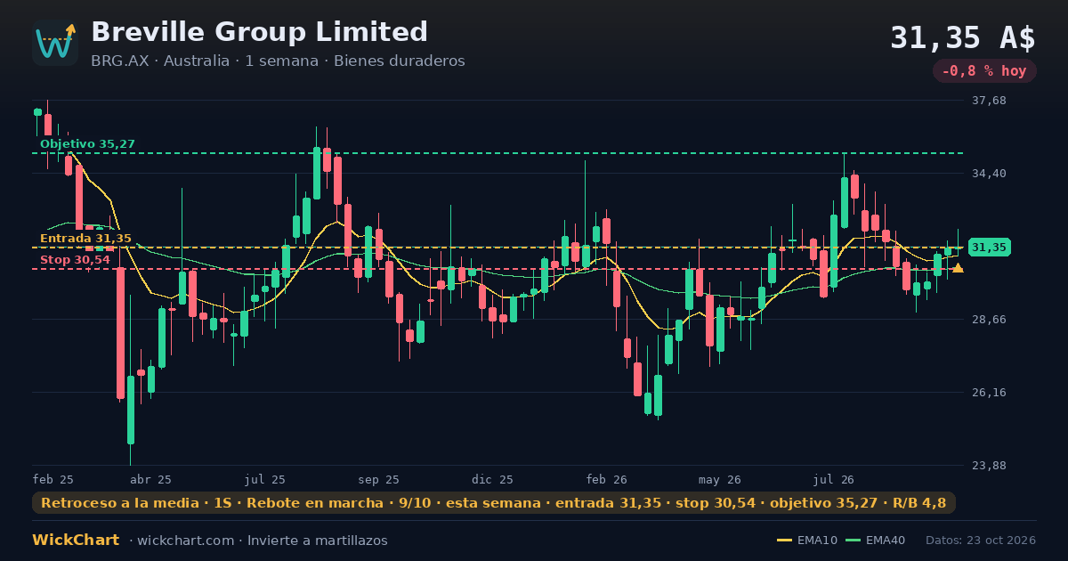Click the 28,66 axis value
This screenshot has width=1068, height=561.
989,319
